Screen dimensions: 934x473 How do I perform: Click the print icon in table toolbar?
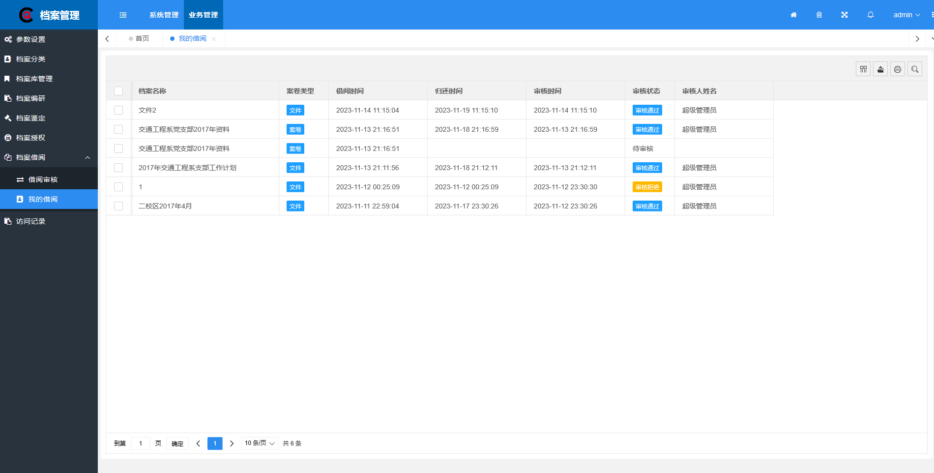898,69
